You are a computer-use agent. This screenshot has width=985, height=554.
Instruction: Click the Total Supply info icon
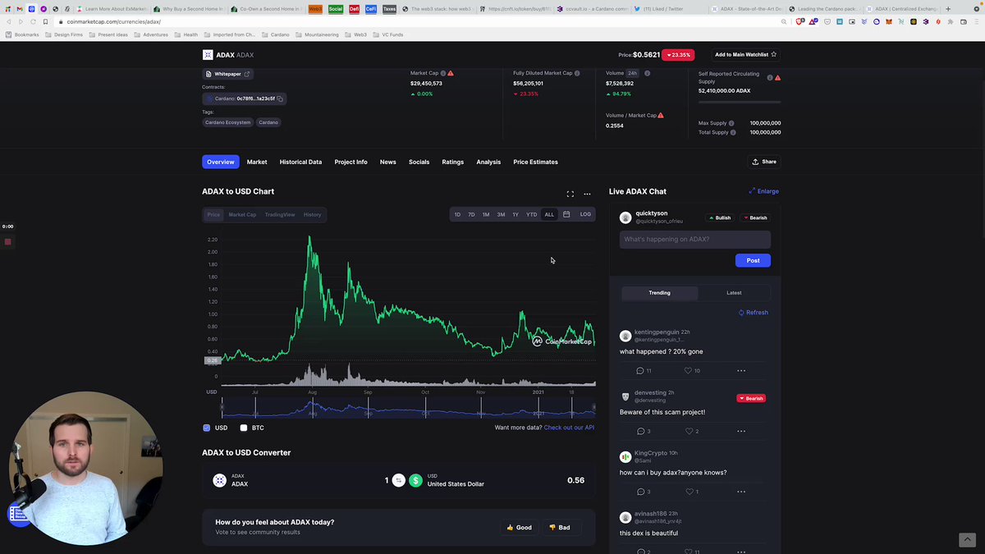pyautogui.click(x=733, y=132)
